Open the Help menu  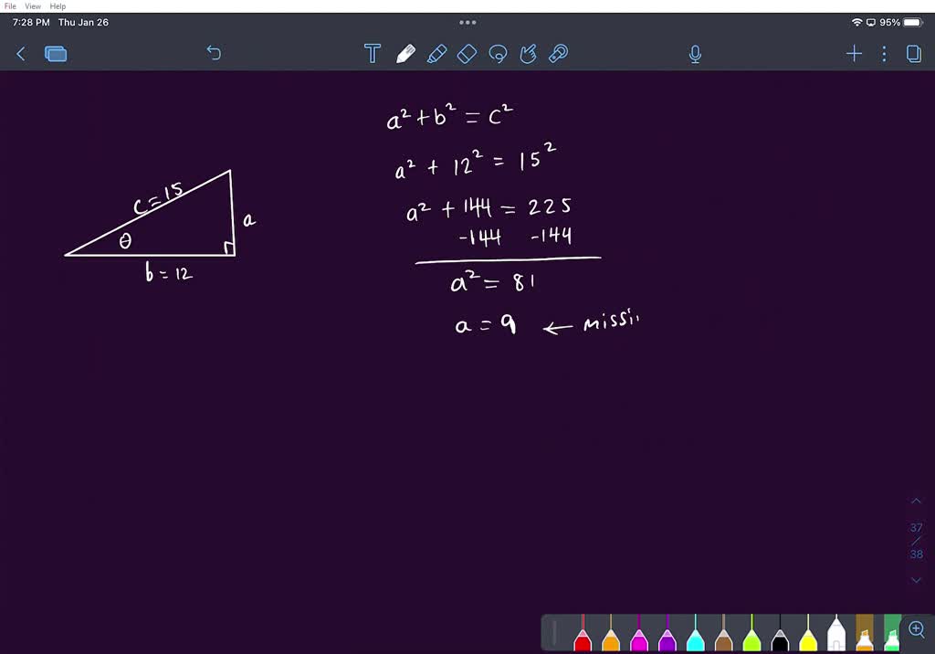[57, 5]
